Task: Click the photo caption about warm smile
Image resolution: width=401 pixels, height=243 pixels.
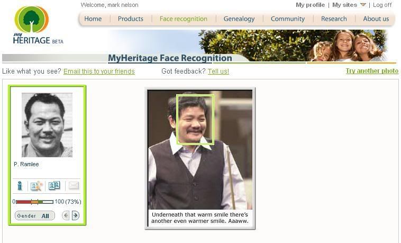Action: click(200, 218)
